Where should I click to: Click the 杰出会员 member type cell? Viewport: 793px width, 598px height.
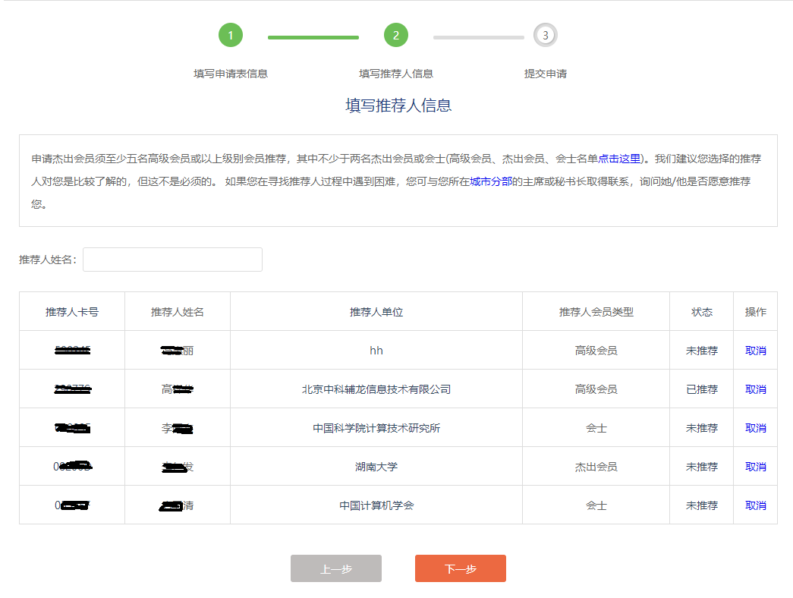click(596, 467)
